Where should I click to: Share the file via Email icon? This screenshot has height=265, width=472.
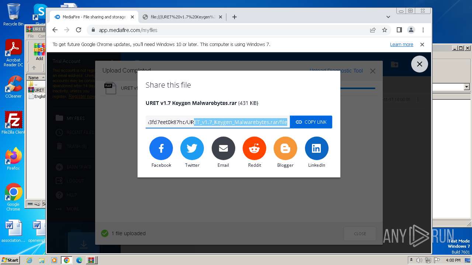(223, 148)
